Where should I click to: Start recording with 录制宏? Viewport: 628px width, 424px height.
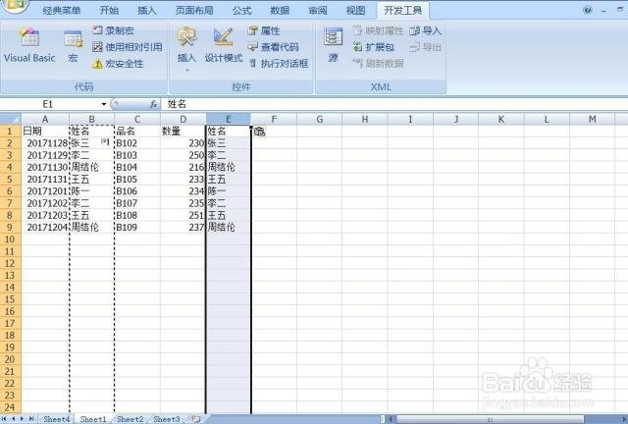tap(116, 31)
